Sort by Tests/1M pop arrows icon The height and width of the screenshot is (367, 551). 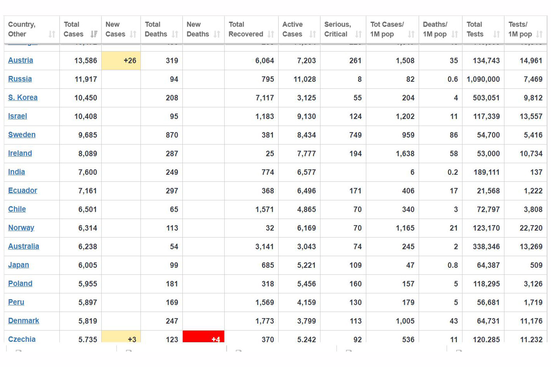(x=539, y=34)
